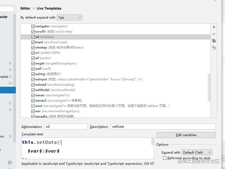Select the wxload (wx.showLoading) row
Screen dimensions: 225x169
(x=115, y=85)
